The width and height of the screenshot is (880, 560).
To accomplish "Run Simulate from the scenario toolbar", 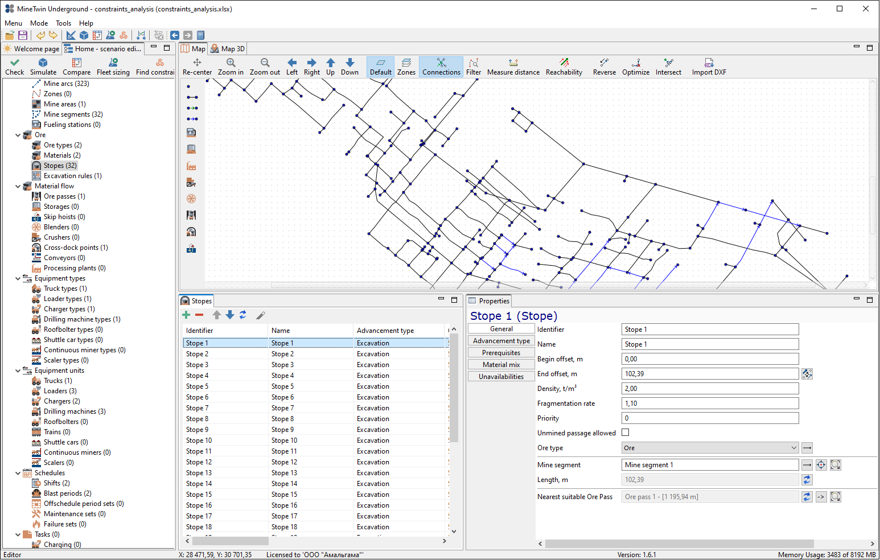I will point(43,67).
